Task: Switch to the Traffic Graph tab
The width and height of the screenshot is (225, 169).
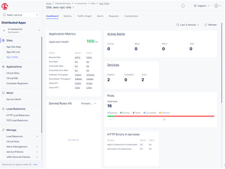Action: pyautogui.click(x=84, y=16)
